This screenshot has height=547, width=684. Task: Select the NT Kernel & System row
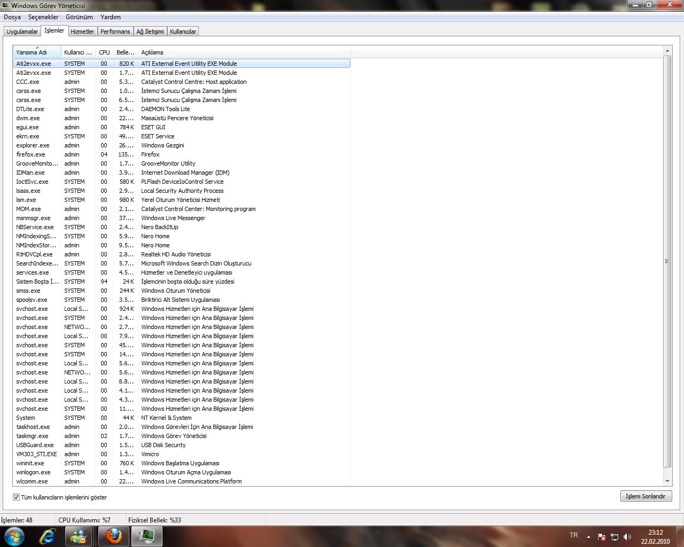click(182, 418)
